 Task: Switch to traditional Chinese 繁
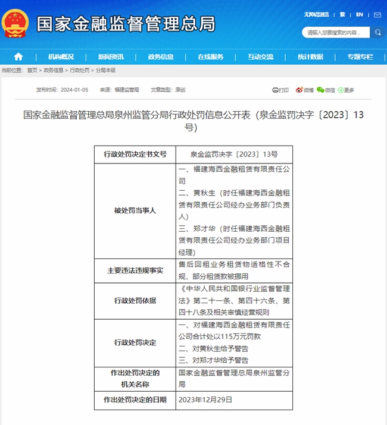342,15
